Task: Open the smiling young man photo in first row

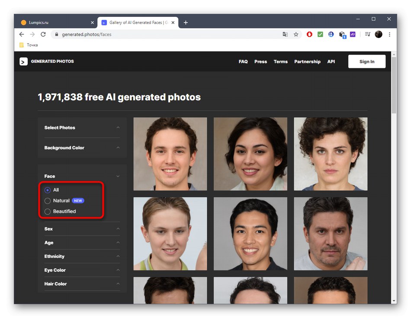Action: tap(170, 154)
